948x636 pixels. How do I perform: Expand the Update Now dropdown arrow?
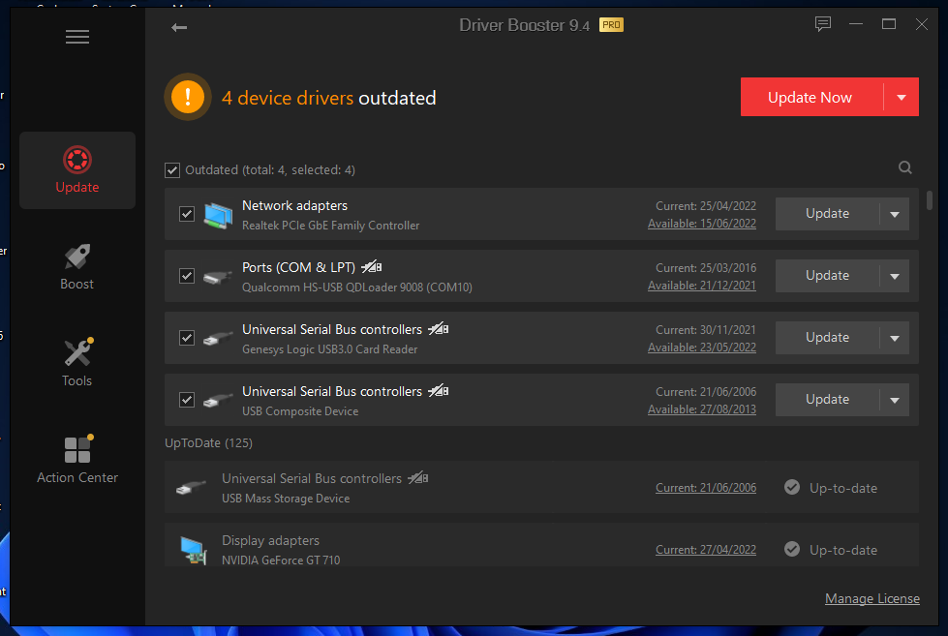point(902,97)
